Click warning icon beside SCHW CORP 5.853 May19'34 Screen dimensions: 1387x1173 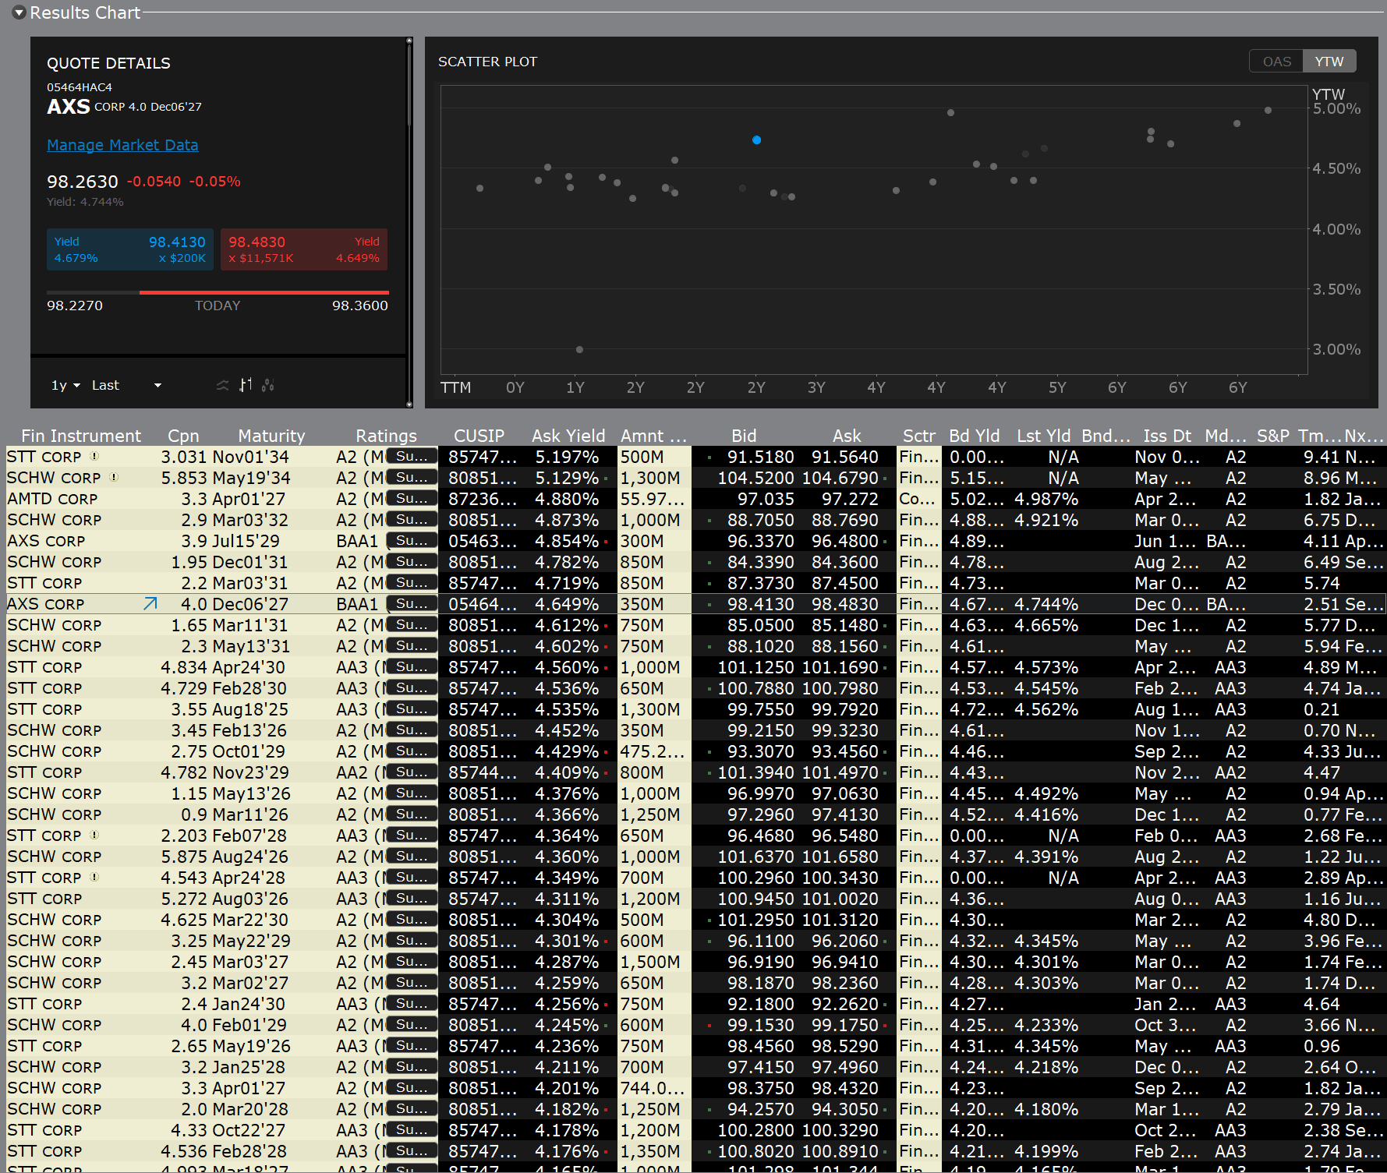click(114, 478)
